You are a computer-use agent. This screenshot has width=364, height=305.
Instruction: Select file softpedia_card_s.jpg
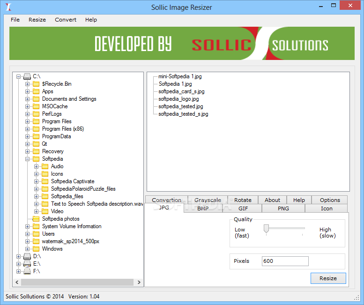point(181,91)
